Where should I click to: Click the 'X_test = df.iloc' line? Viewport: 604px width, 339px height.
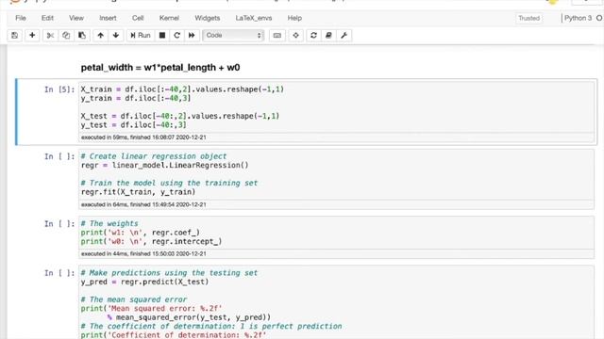point(180,116)
